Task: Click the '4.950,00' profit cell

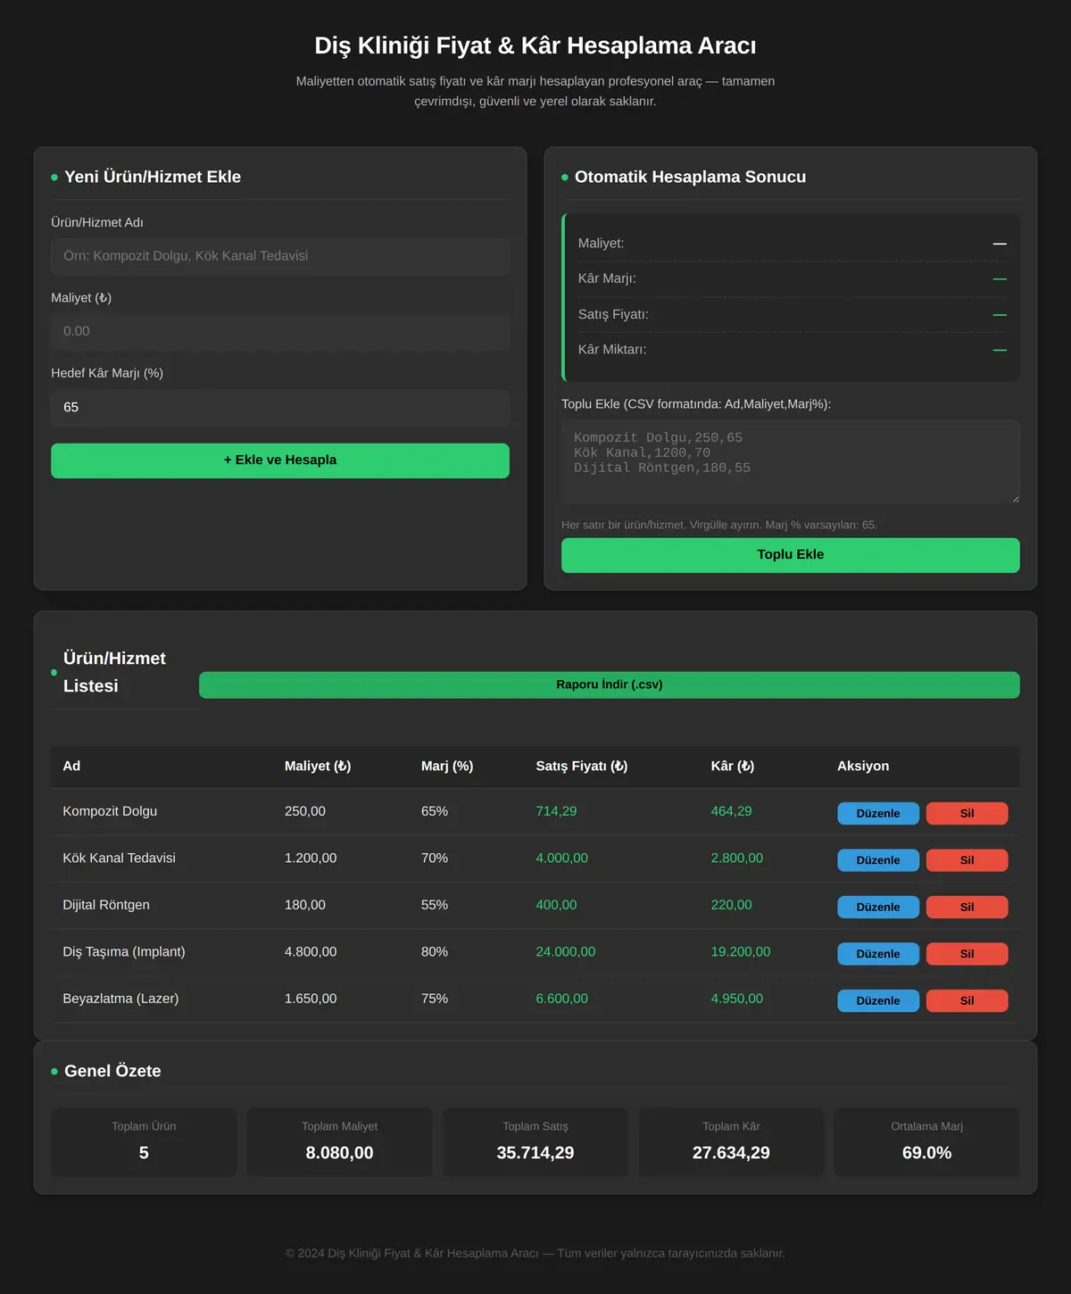Action: click(737, 999)
